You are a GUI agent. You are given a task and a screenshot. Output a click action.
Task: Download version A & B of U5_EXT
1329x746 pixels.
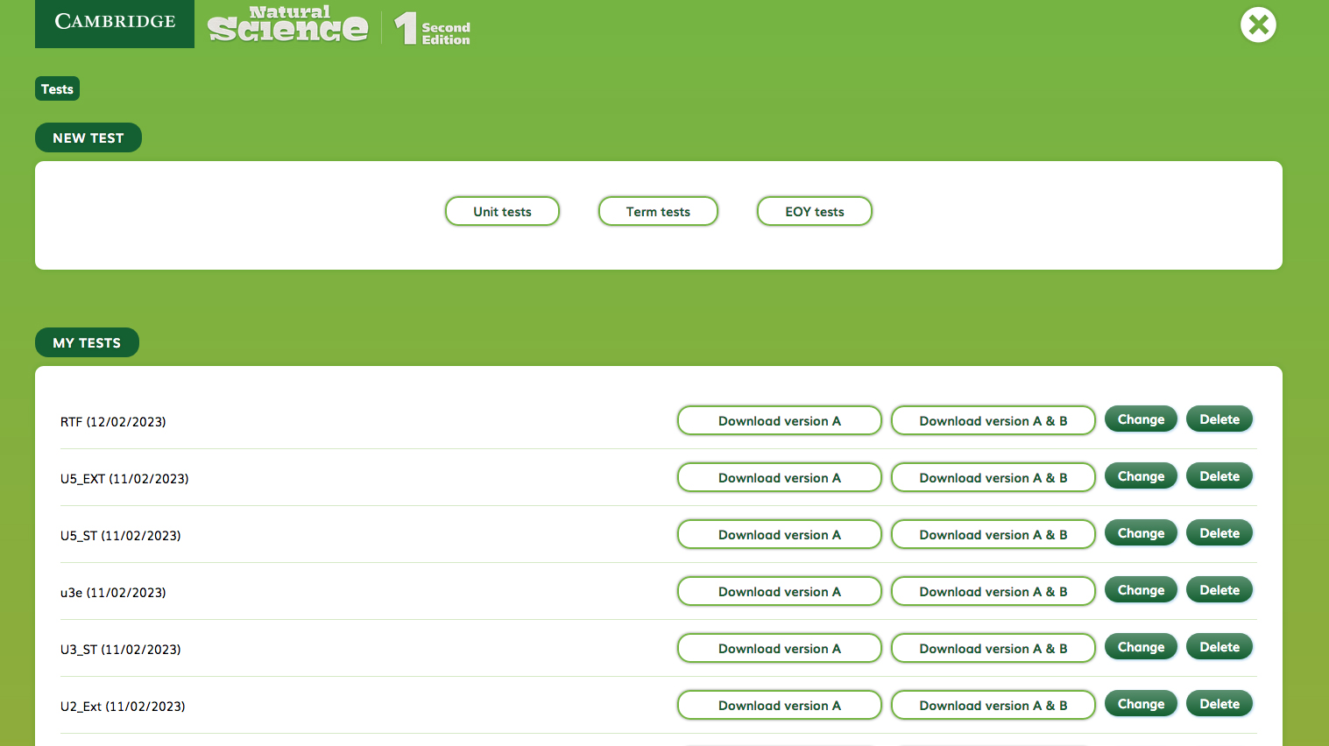click(993, 477)
